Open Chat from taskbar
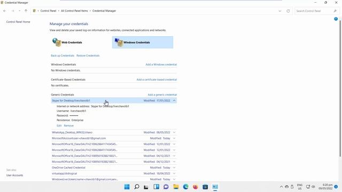This screenshot has height=192, width=342. pyautogui.click(x=166, y=187)
